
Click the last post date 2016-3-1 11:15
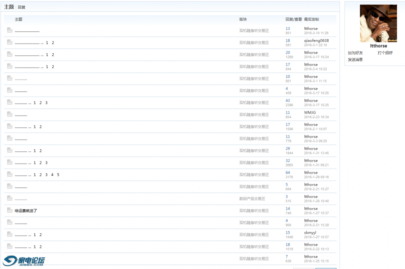(x=315, y=81)
